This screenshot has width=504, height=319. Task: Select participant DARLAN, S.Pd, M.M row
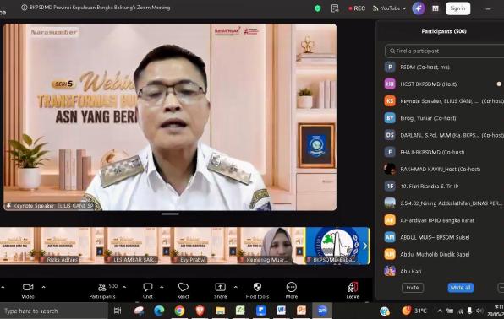444,135
